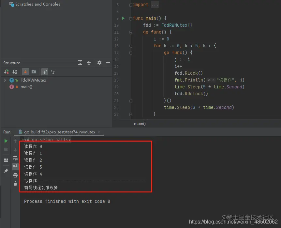Expand all in Structure panel
Screen dimensions: 281x228
click(x=80, y=63)
